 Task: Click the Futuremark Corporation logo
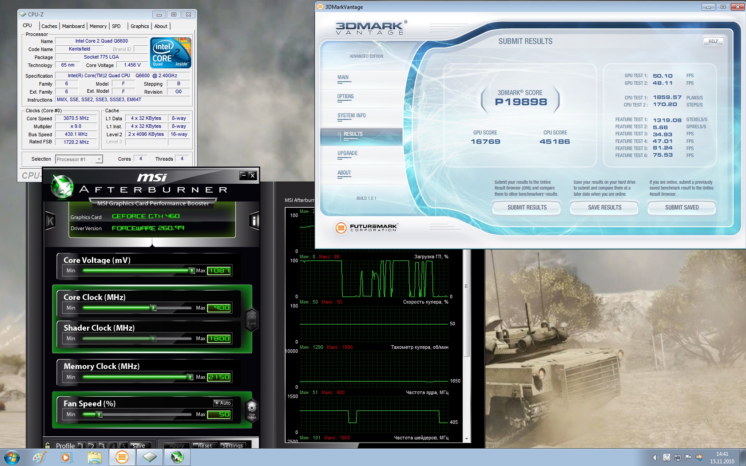[x=366, y=228]
